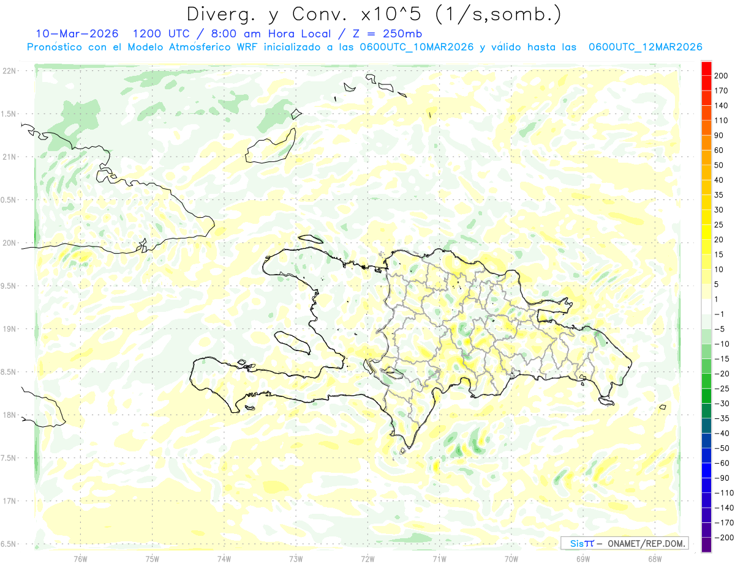Click the title "Diverg. y Conv. x10^5 (1/s,somb.)"
Viewport: 735px width, 567px height.
coord(374,14)
